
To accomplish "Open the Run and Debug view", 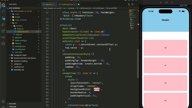I will click(x=3, y=25).
